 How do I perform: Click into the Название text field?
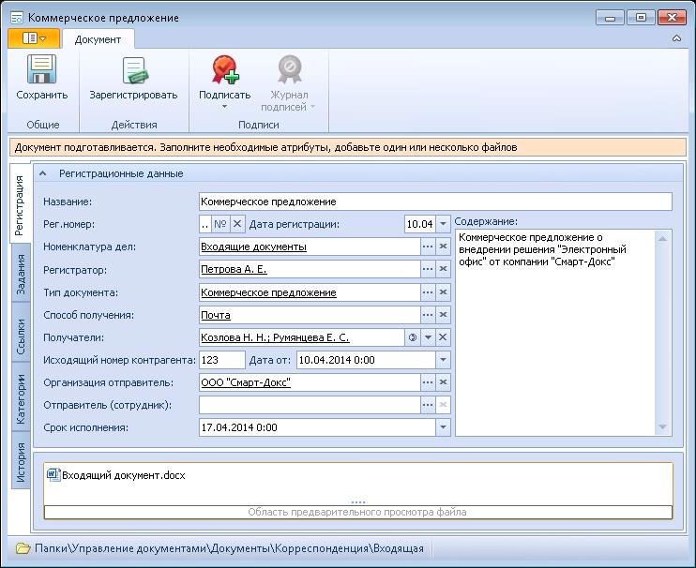(435, 202)
